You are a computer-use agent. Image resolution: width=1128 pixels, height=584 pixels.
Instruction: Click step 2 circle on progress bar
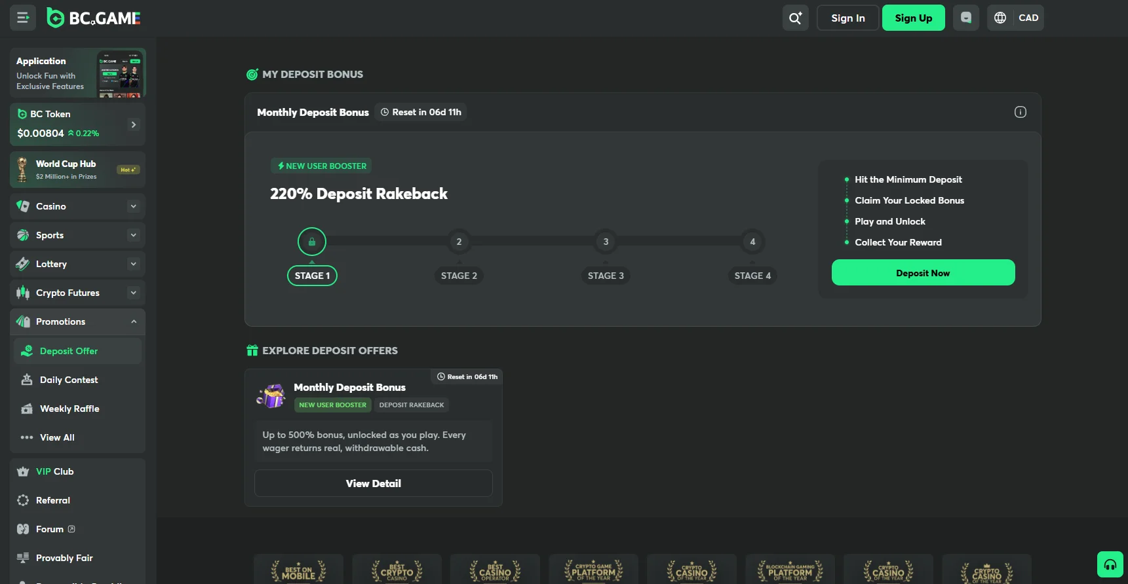coord(459,242)
